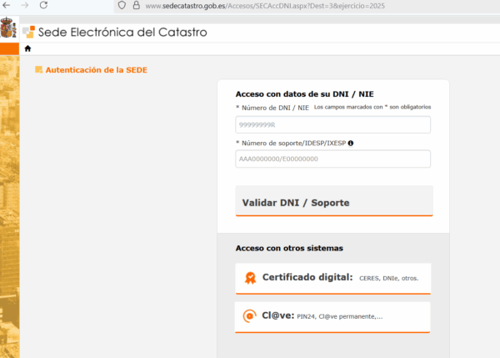The width and height of the screenshot is (500, 358).
Task: Click the orange square before Autenticación heading
Action: coord(38,69)
